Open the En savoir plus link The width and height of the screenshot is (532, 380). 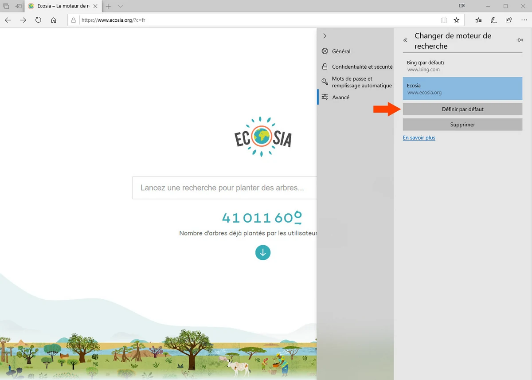pos(419,137)
